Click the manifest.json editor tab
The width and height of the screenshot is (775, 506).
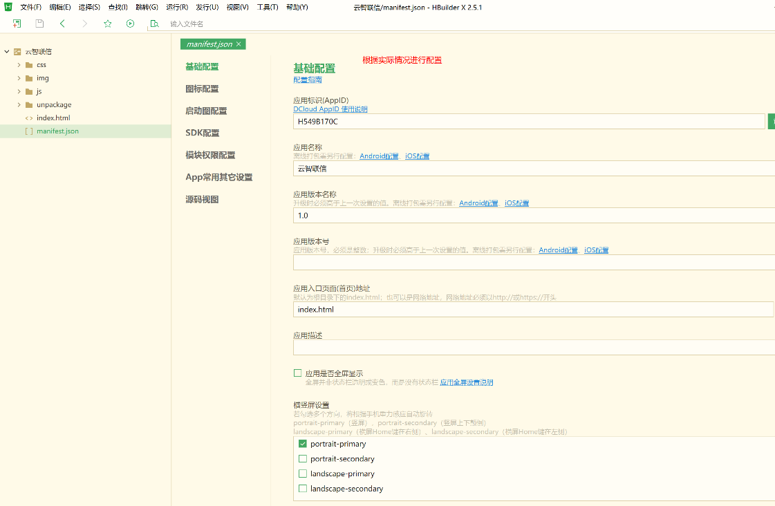209,43
